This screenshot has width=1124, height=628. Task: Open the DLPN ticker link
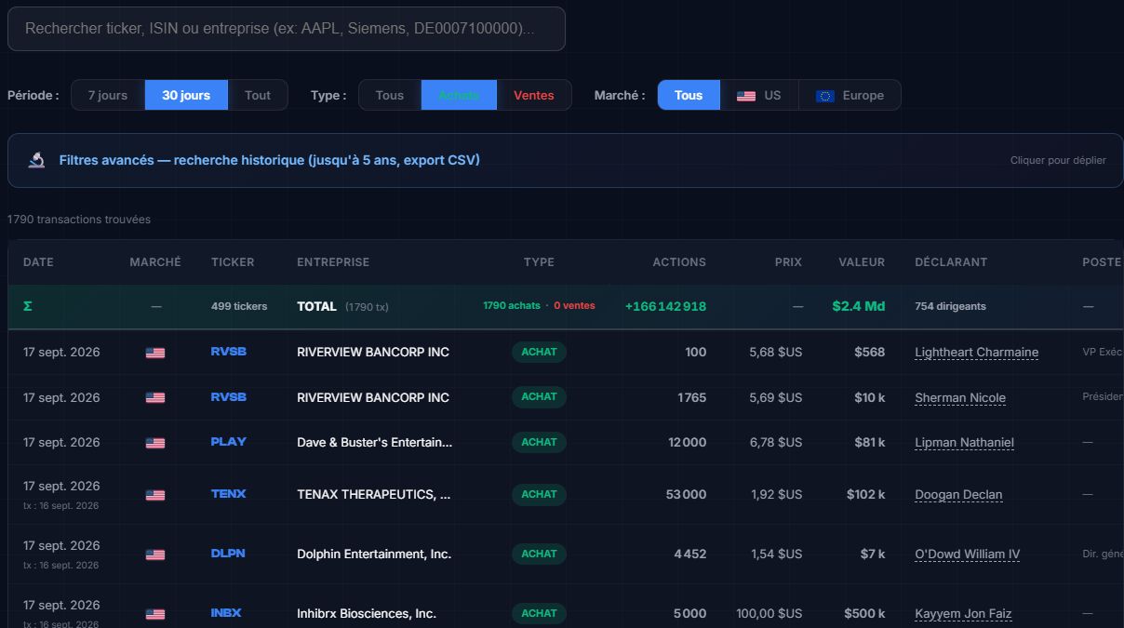(228, 554)
